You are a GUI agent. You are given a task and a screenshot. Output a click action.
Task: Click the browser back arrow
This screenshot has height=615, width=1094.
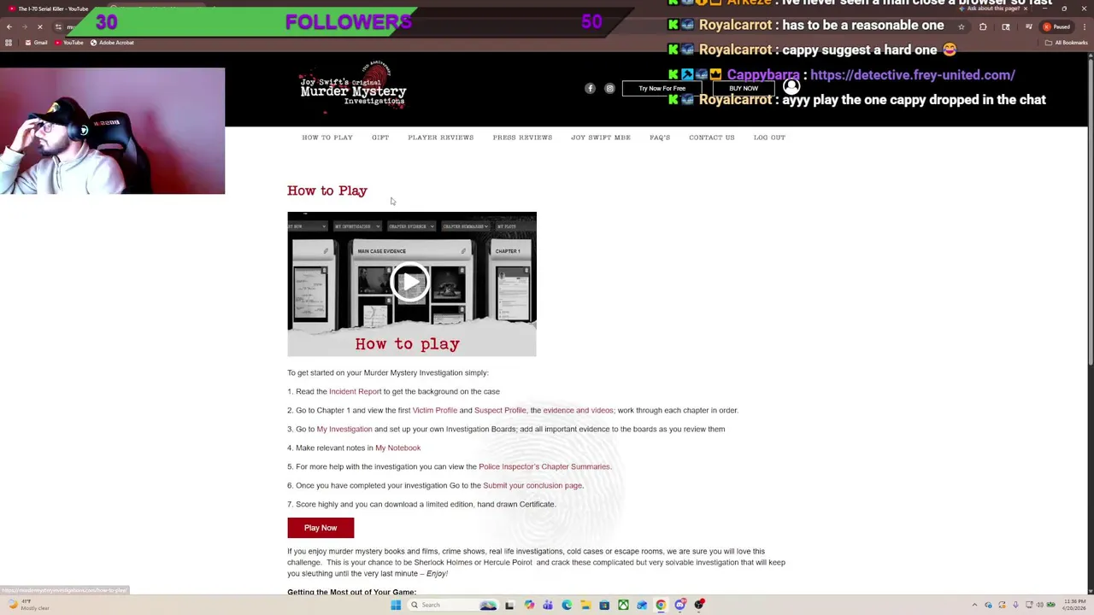pos(9,26)
